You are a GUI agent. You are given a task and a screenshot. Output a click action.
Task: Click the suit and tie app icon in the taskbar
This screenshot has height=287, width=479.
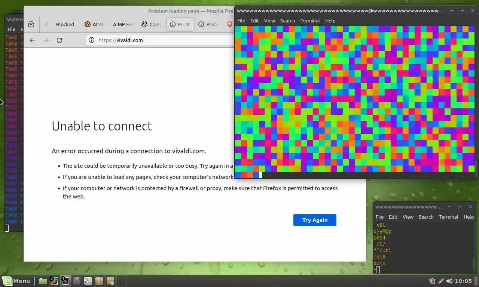coord(77,281)
